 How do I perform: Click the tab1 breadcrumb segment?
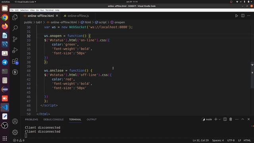pyautogui.click(x=39, y=22)
